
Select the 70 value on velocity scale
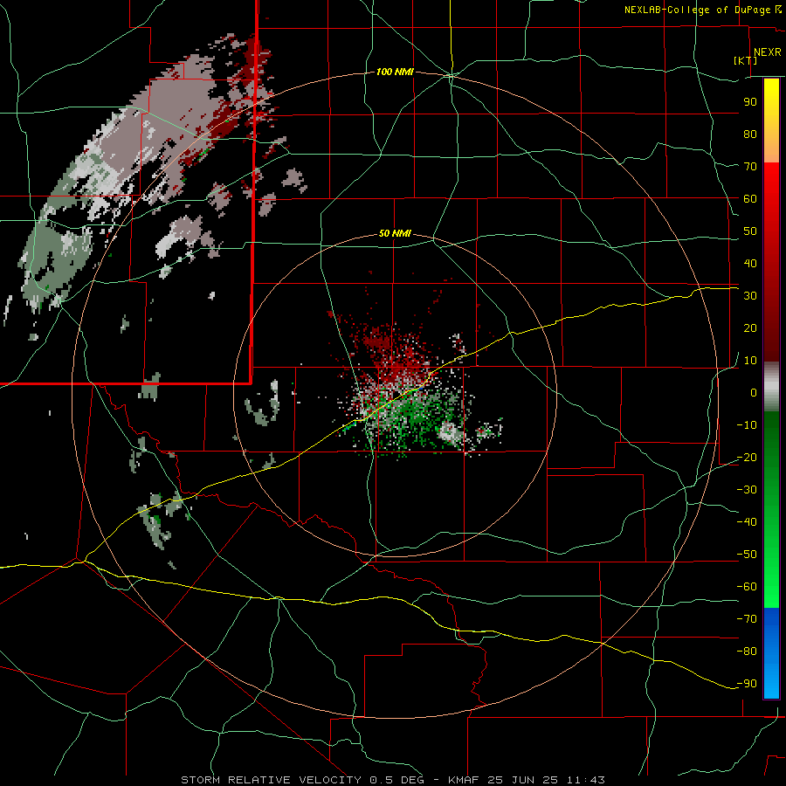click(750, 167)
